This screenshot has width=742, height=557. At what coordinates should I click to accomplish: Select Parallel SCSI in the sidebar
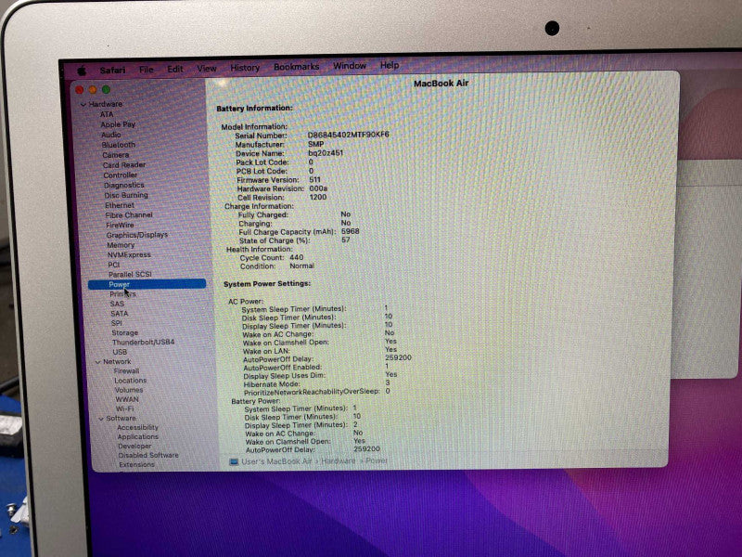tap(130, 275)
